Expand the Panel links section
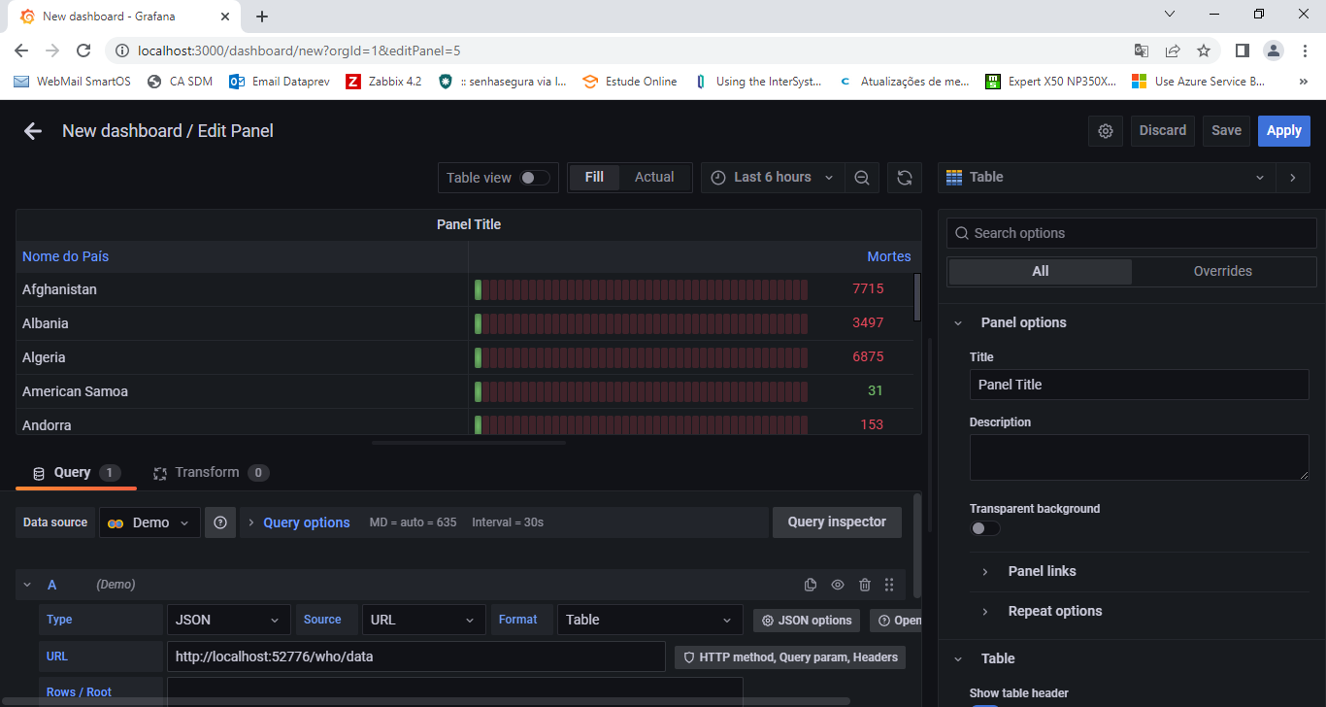The width and height of the screenshot is (1326, 707). 1042,571
